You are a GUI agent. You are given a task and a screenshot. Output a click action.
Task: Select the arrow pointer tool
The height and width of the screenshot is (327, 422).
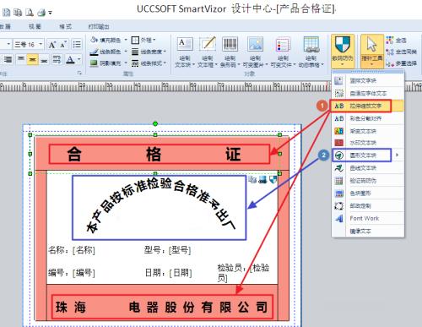tap(372, 52)
